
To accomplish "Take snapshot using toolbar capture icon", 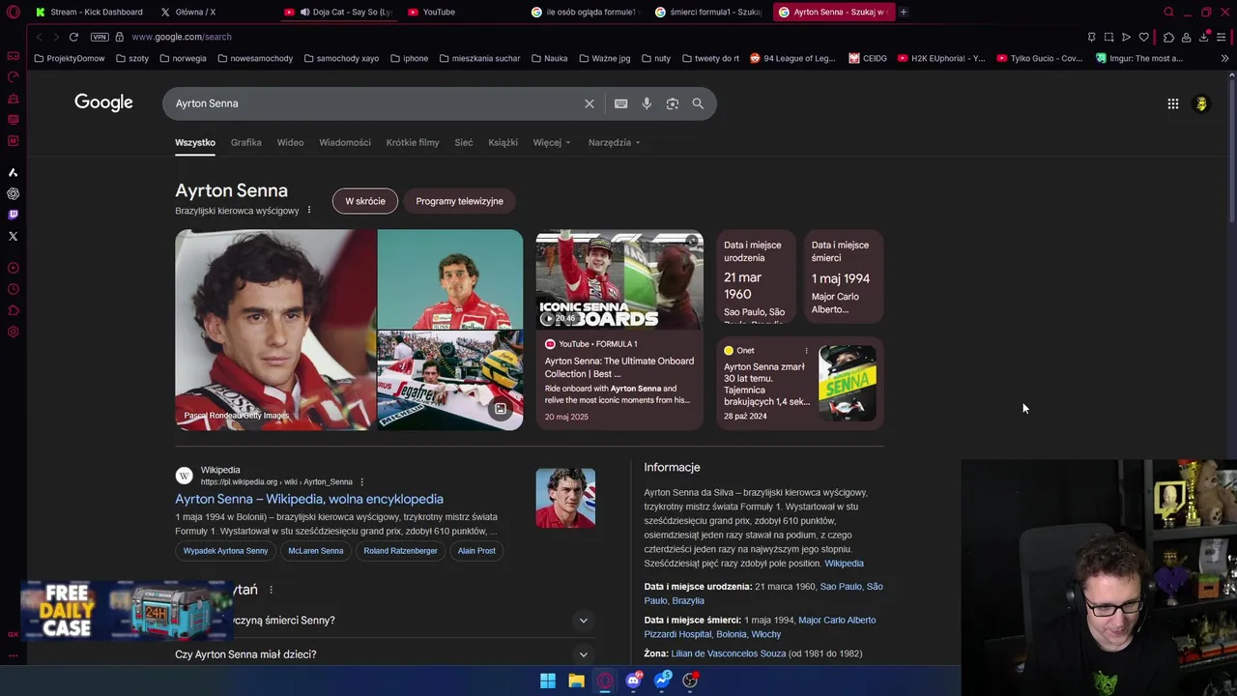I will 1108,37.
